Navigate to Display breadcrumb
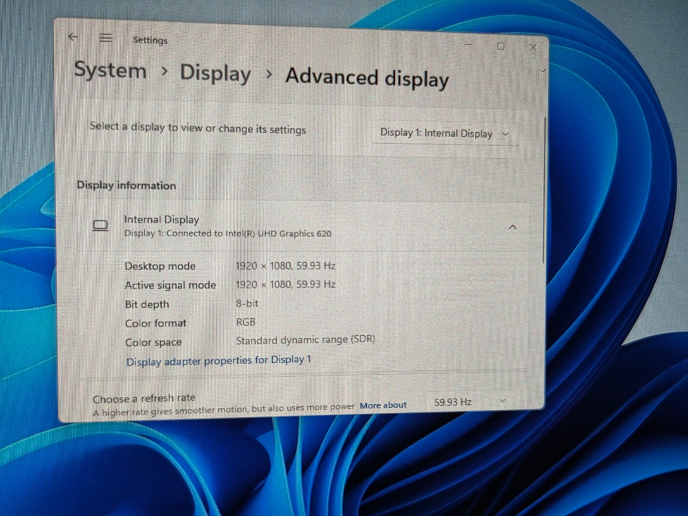This screenshot has height=516, width=688. 215,73
